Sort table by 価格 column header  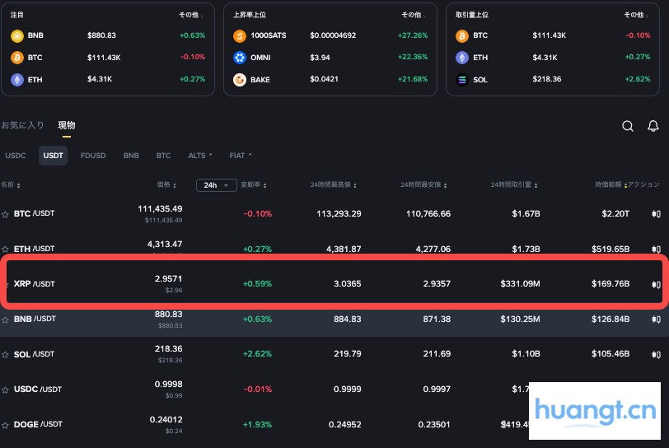pos(165,185)
